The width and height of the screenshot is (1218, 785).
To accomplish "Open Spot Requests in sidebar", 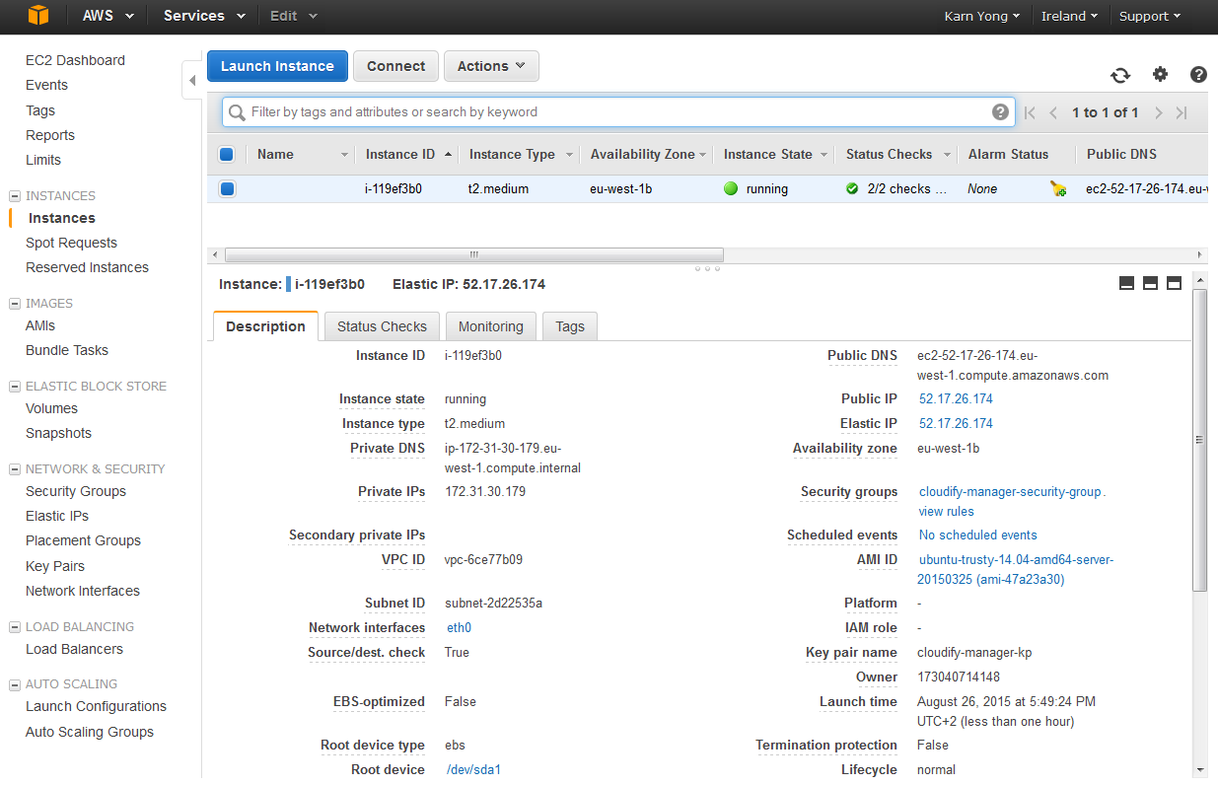I will pos(71,243).
